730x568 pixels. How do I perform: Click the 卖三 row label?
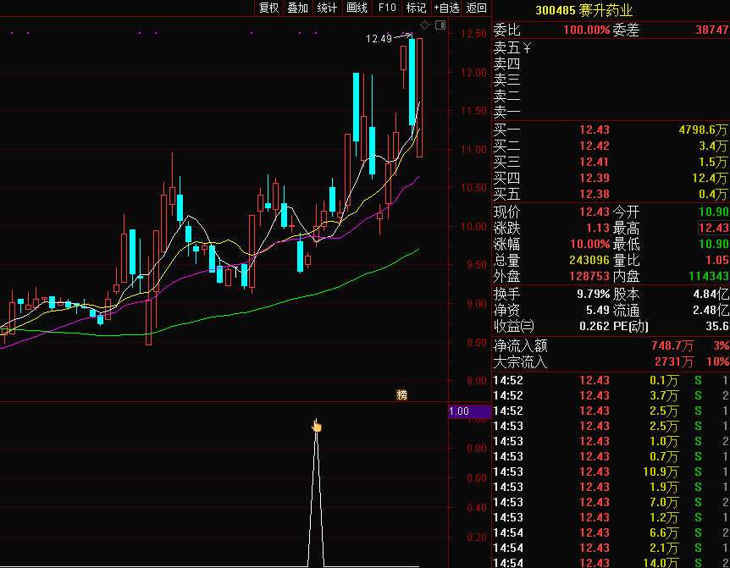506,80
